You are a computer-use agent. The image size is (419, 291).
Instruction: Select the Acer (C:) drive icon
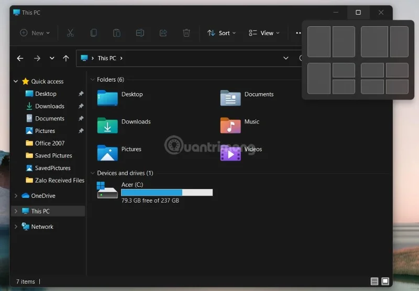tap(107, 190)
